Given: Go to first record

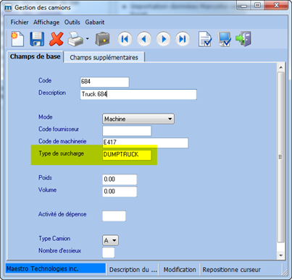Looking at the screenshot, I should click(125, 39).
